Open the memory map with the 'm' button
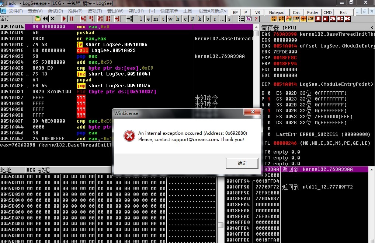This screenshot has height=243, width=375. point(156,19)
